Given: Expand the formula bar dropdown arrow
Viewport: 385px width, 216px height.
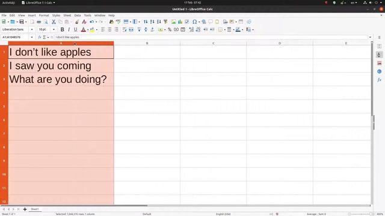Looking at the screenshot, I should [370, 37].
